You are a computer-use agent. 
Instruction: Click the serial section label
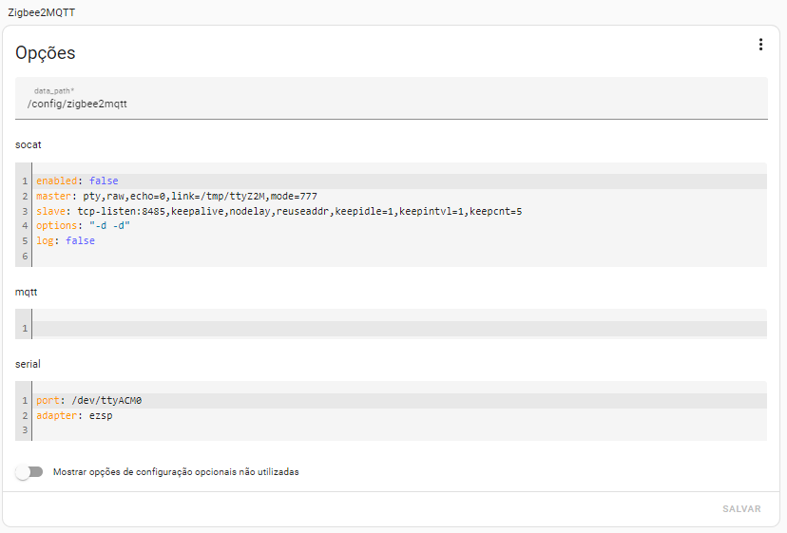28,364
